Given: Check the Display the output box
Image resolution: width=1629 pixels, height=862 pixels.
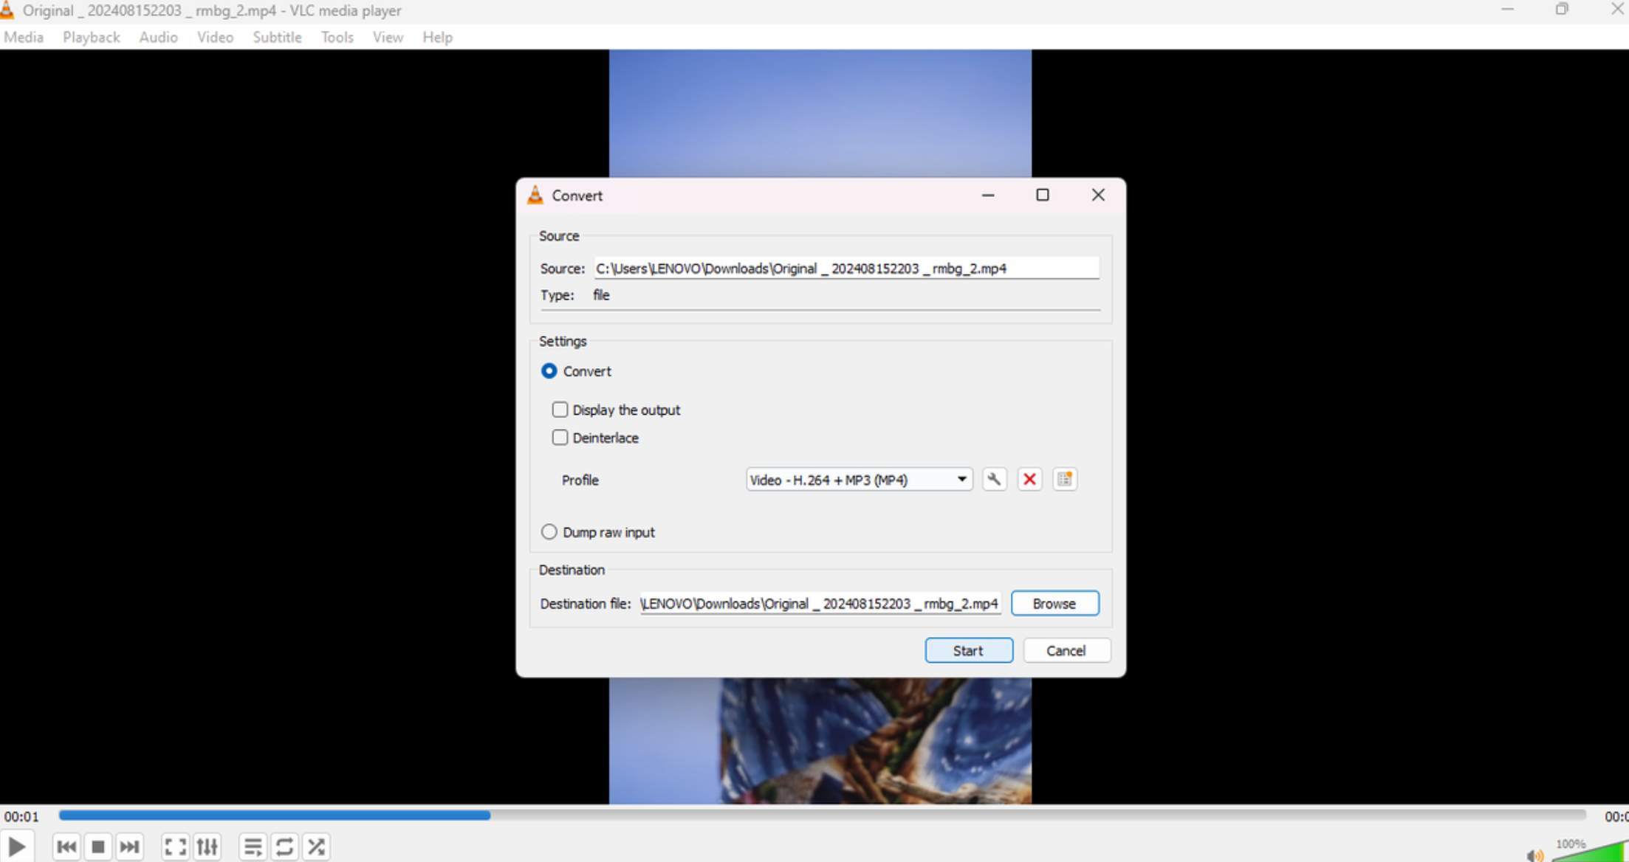Looking at the screenshot, I should pyautogui.click(x=560, y=410).
